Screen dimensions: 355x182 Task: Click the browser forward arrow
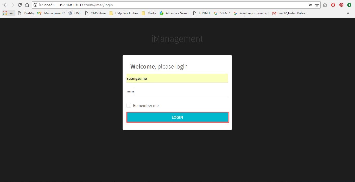click(12, 5)
